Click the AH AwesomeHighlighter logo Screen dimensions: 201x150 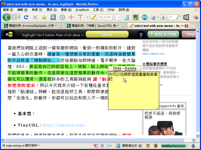[x=9, y=34]
